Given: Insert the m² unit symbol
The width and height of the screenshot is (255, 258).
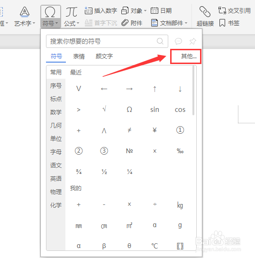Looking at the screenshot, I should pyautogui.click(x=129, y=225).
